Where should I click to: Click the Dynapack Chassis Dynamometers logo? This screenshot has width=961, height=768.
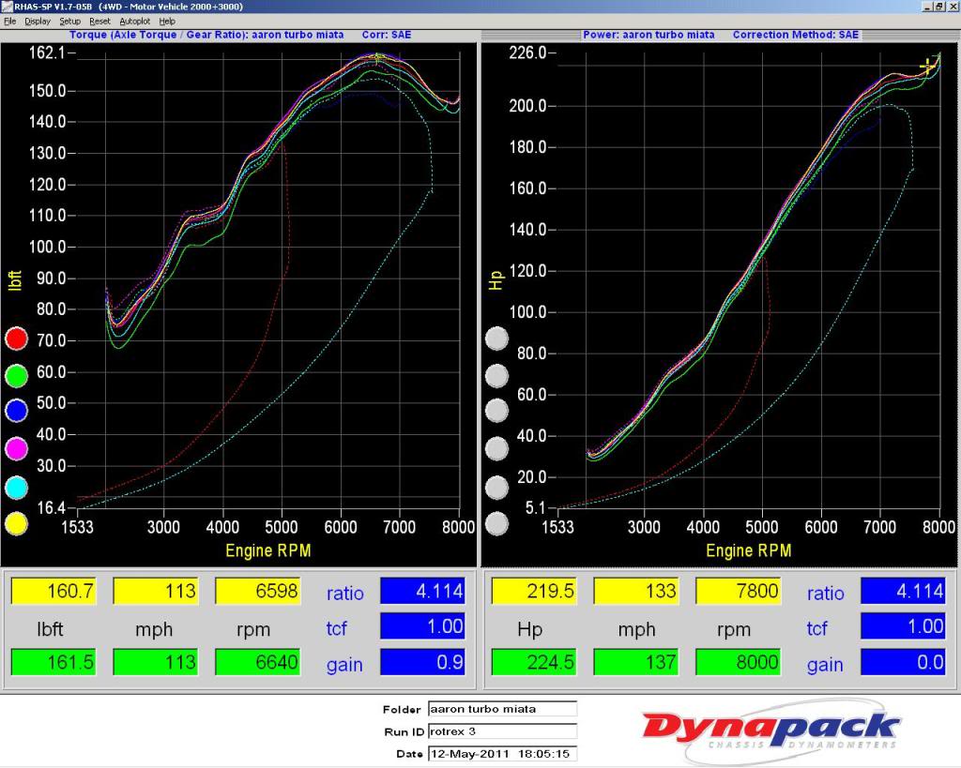pos(768,727)
